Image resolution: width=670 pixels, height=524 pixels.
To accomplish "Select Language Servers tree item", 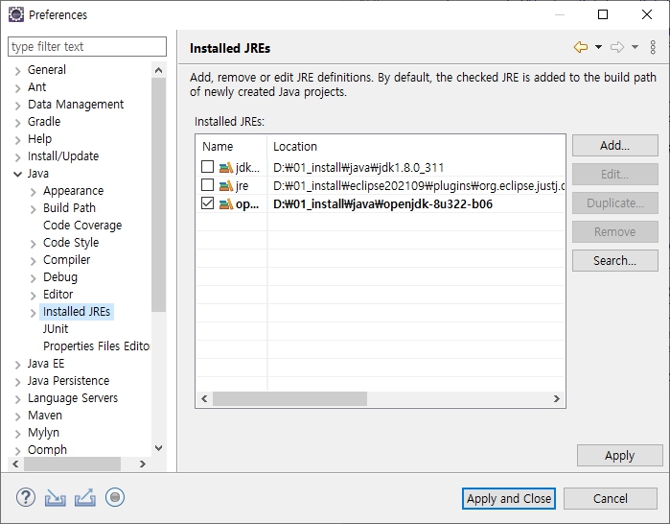I will click(73, 398).
